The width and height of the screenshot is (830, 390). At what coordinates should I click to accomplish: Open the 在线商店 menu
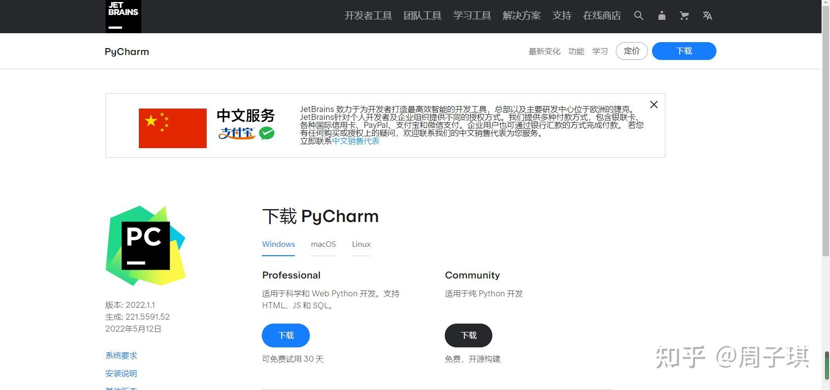coord(602,16)
